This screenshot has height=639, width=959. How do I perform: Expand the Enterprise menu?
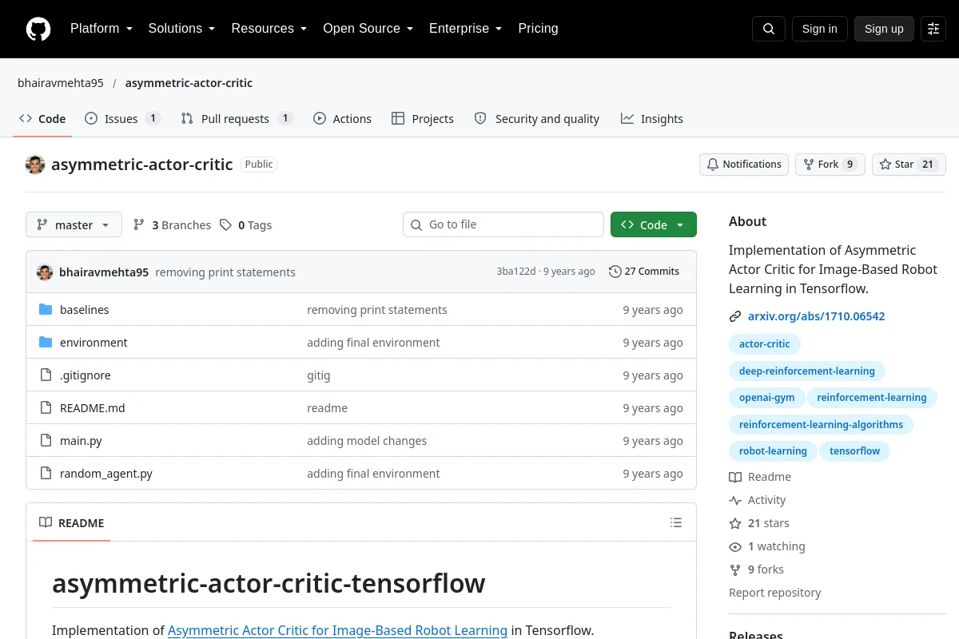click(465, 29)
